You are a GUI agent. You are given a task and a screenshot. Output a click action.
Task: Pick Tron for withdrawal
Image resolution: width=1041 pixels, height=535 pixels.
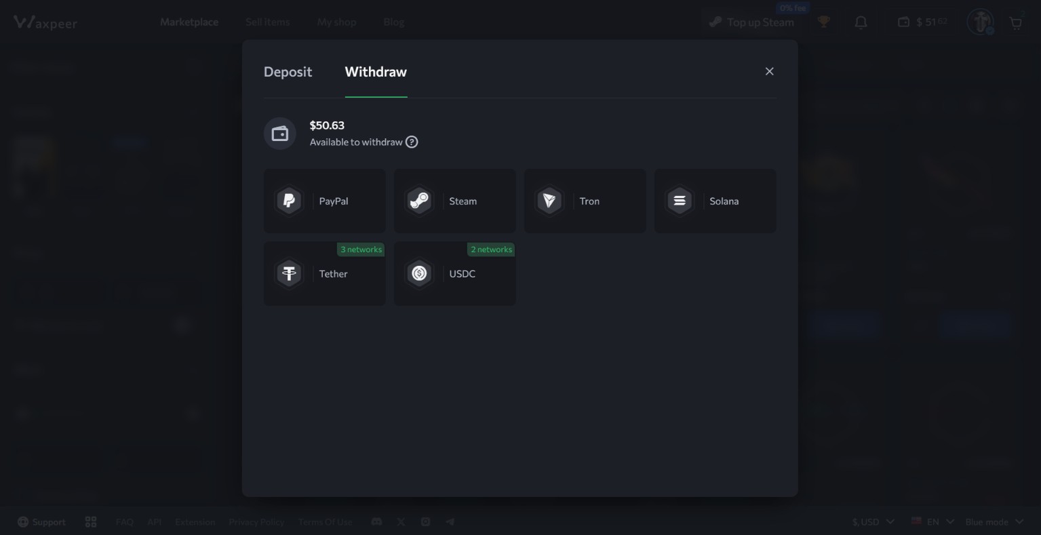[585, 201]
